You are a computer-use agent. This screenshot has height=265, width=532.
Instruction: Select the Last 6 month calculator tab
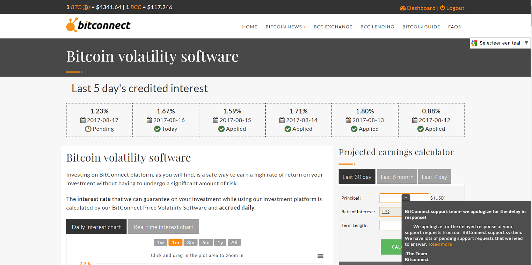[x=397, y=177]
